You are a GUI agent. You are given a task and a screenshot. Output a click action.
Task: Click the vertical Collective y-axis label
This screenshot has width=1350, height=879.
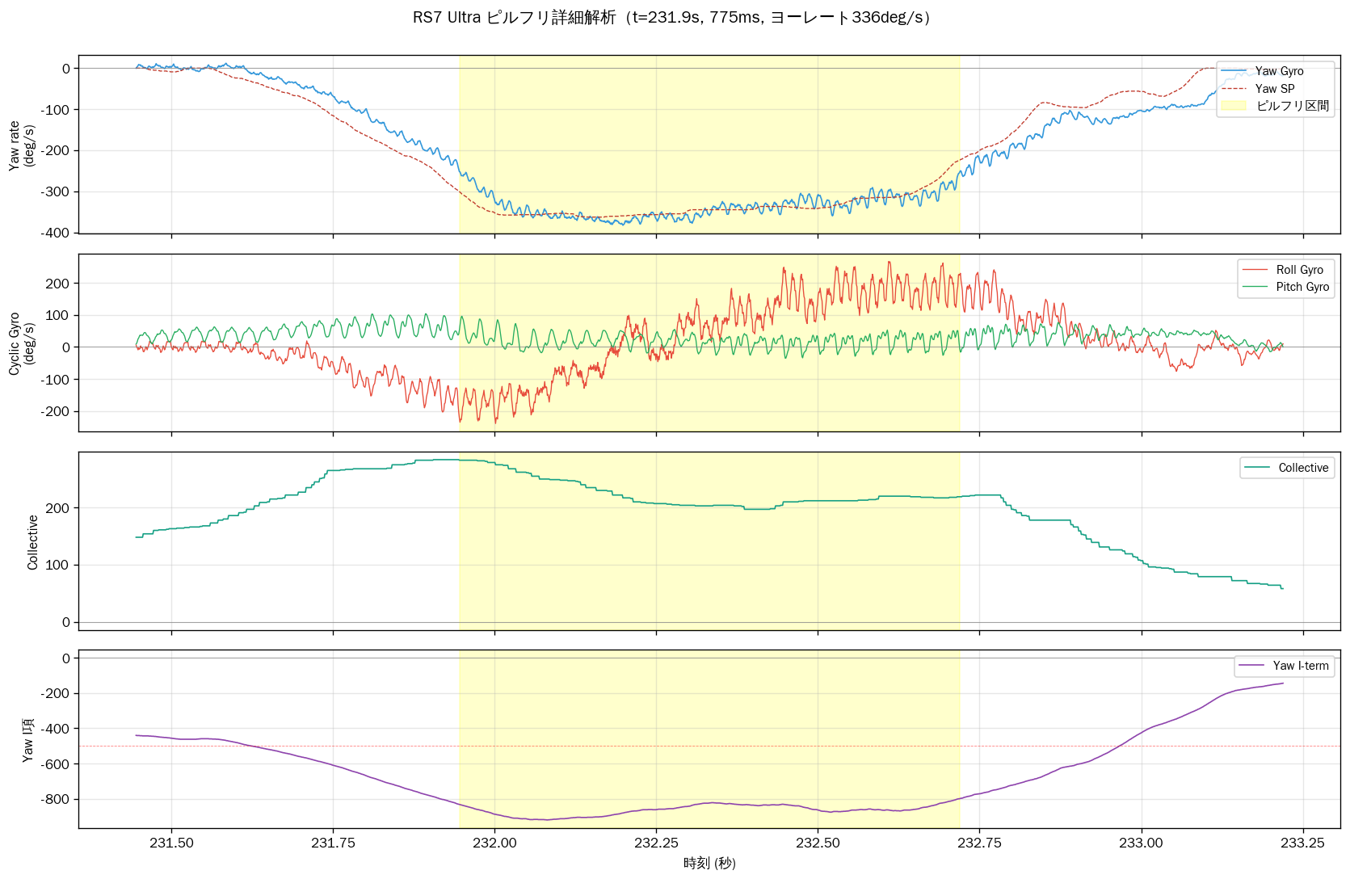33,542
